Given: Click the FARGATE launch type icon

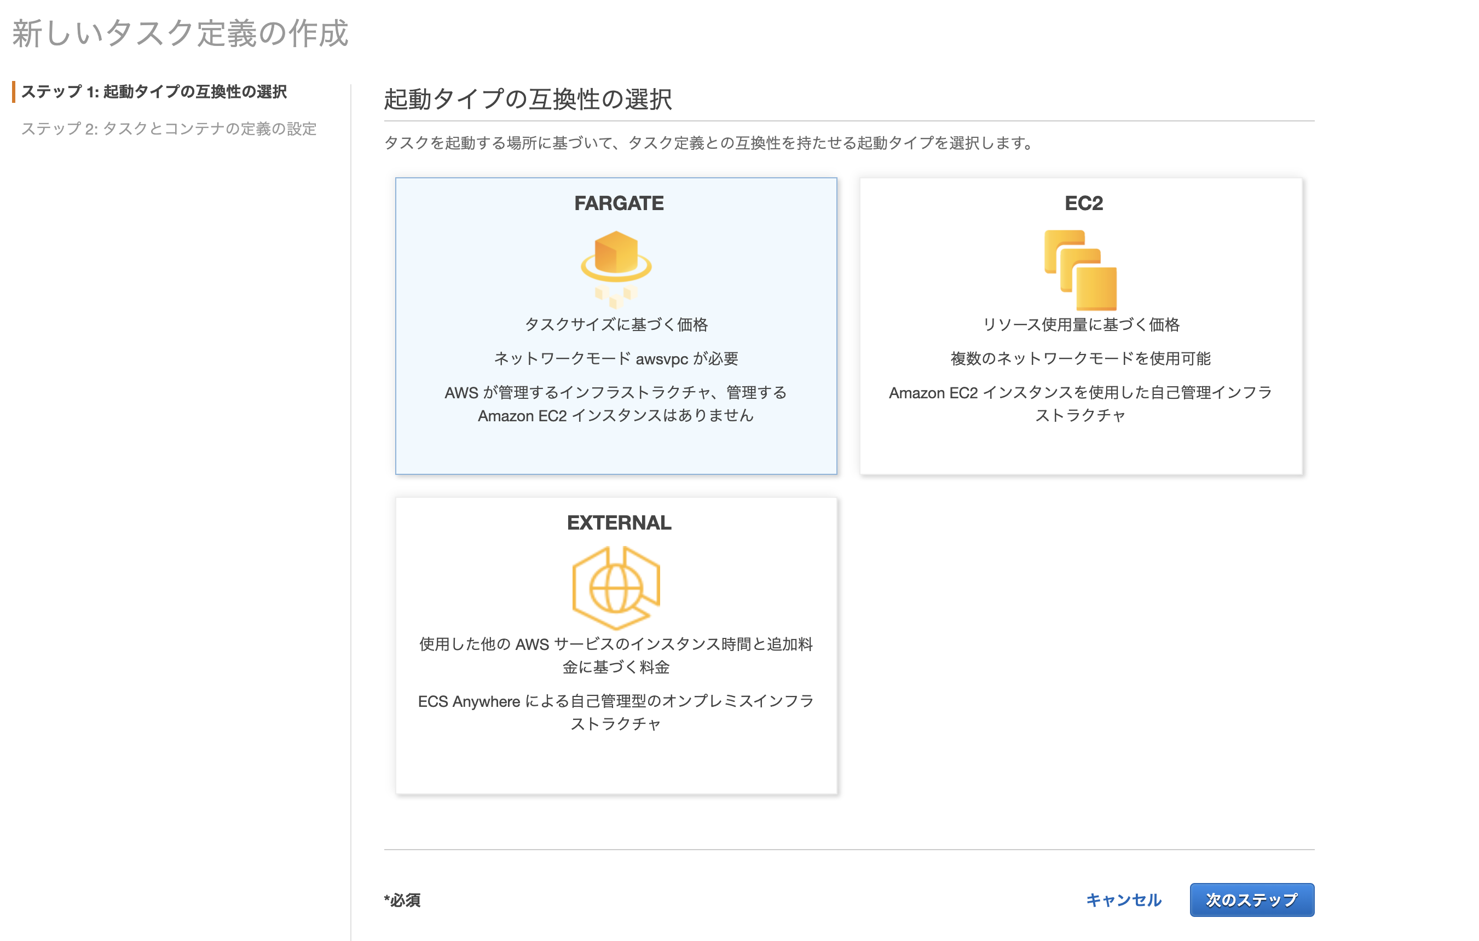Looking at the screenshot, I should (617, 268).
